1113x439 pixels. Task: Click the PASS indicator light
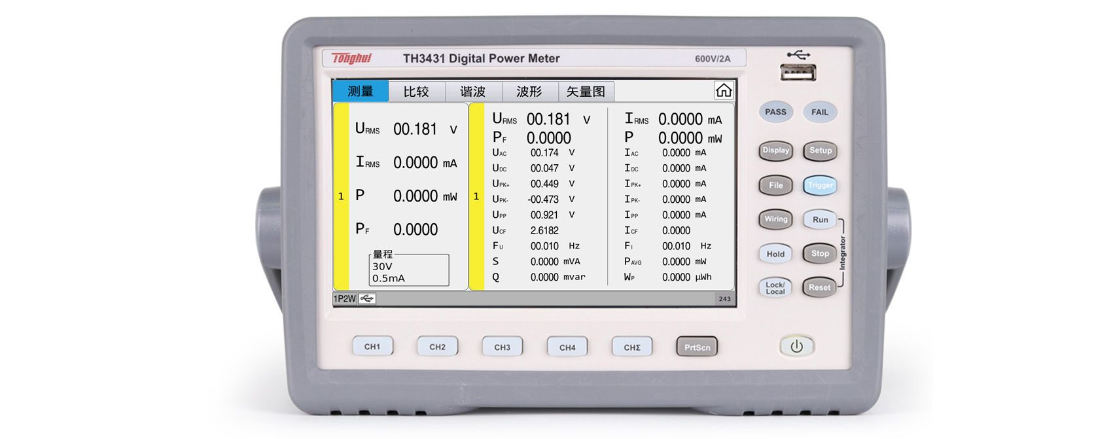click(x=775, y=112)
